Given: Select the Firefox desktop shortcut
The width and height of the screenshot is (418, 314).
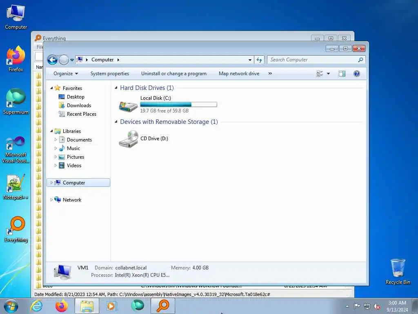Looking at the screenshot, I should click(x=16, y=59).
